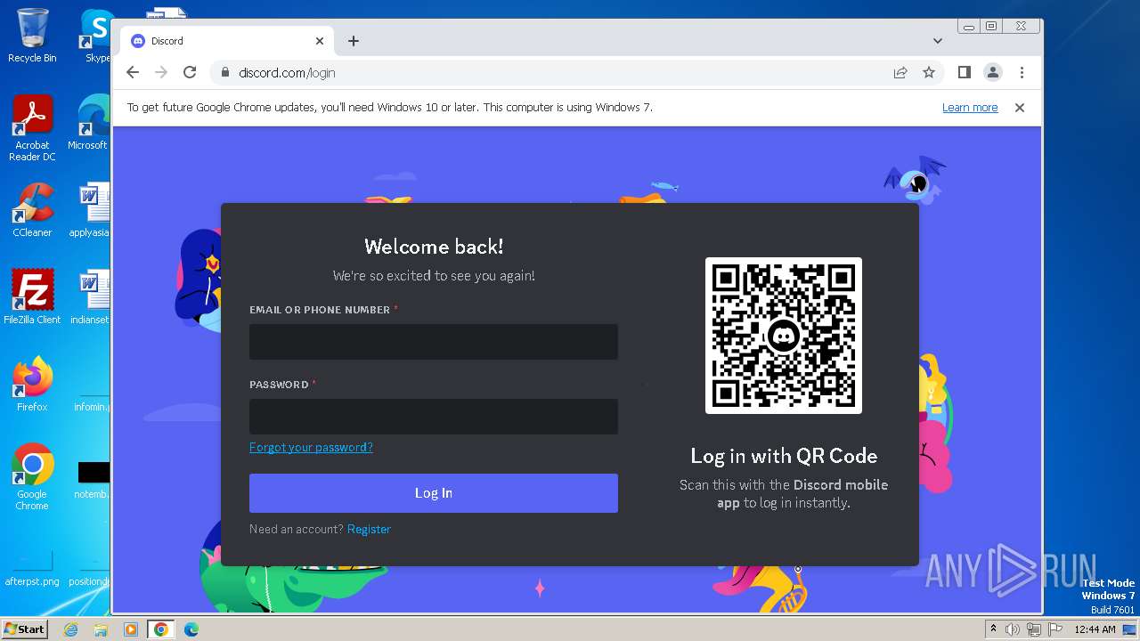
Task: Open Windows Media Player taskbar icon
Action: pyautogui.click(x=130, y=629)
